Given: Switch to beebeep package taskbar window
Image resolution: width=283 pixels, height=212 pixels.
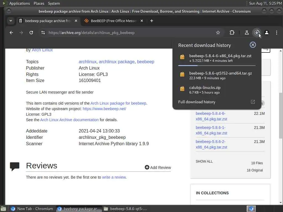Looking at the screenshot, I should tap(79, 209).
